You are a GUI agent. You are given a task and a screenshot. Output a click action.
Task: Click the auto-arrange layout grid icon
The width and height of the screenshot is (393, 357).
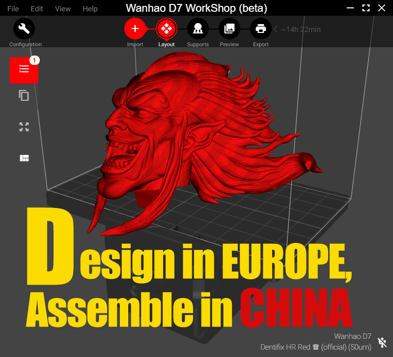(24, 158)
